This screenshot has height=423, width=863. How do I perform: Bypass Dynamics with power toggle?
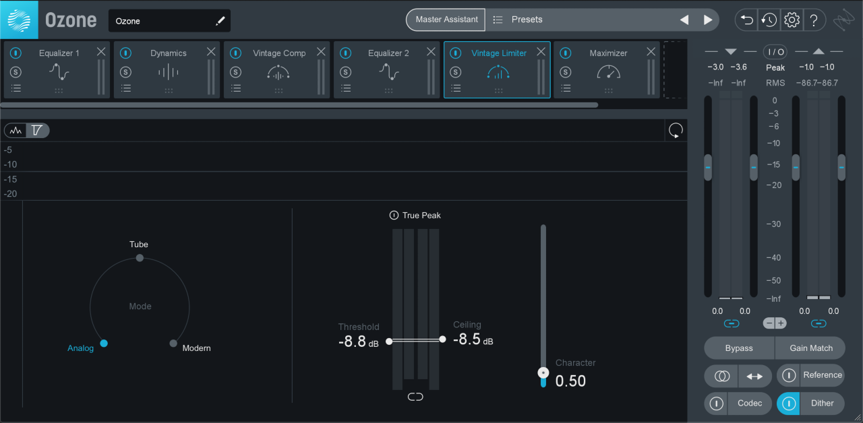tap(126, 53)
